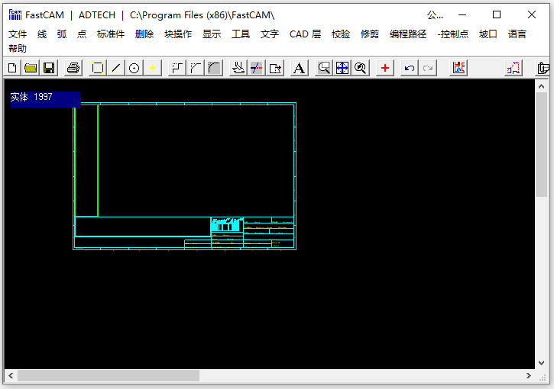Click the vertical scrollbar down arrow
554x389 pixels.
(541, 362)
